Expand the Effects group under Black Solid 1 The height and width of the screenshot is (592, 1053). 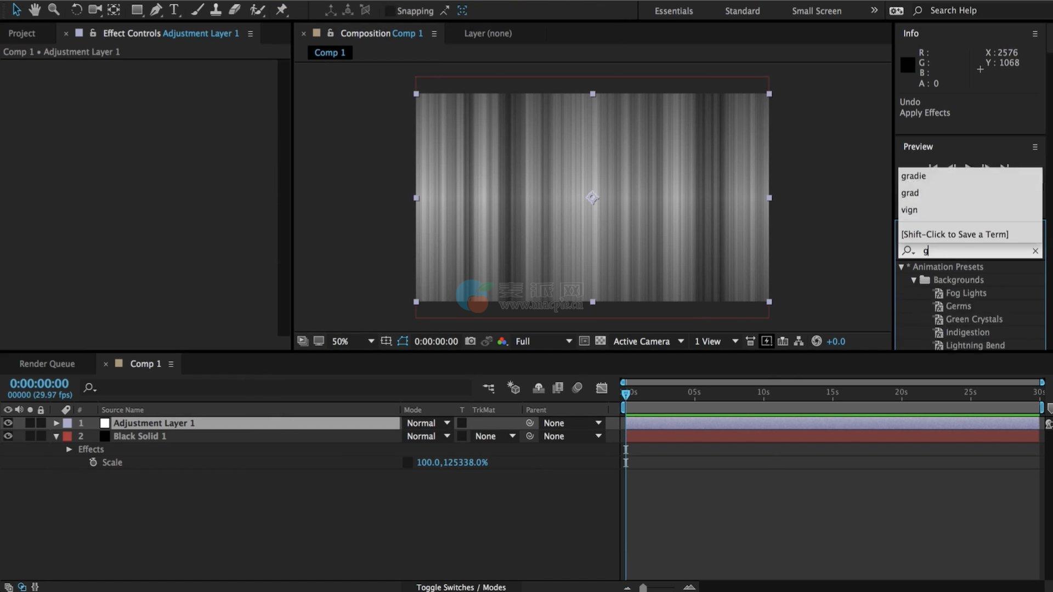69,449
